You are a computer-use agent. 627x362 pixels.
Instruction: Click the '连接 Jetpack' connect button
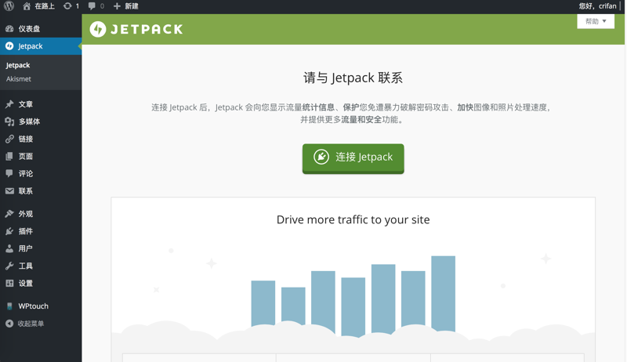point(353,158)
